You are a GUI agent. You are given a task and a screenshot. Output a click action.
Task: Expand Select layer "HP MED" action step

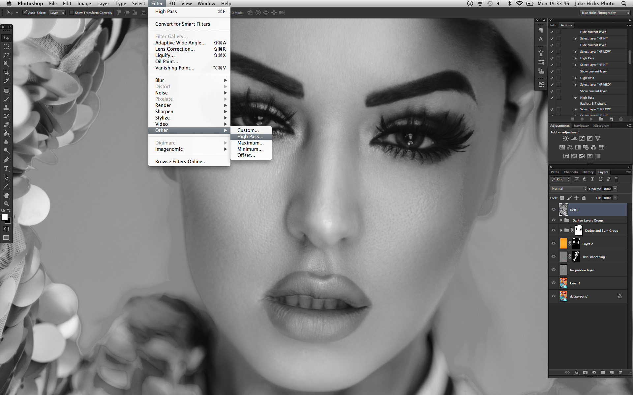pos(575,85)
